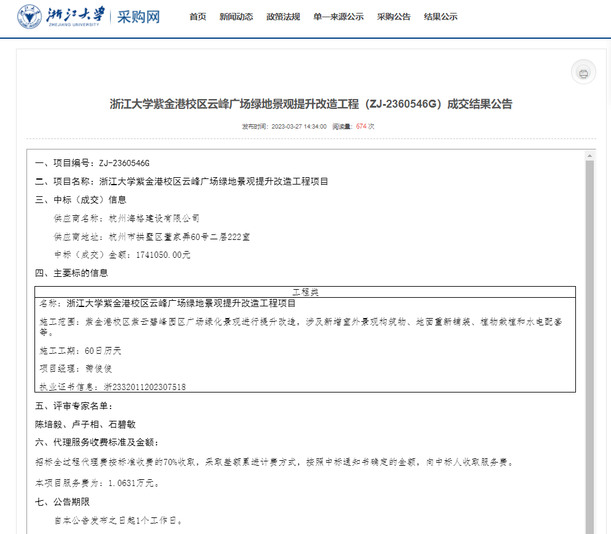Click project manager 黄俊俊 line
The width and height of the screenshot is (611, 534).
coord(76,369)
